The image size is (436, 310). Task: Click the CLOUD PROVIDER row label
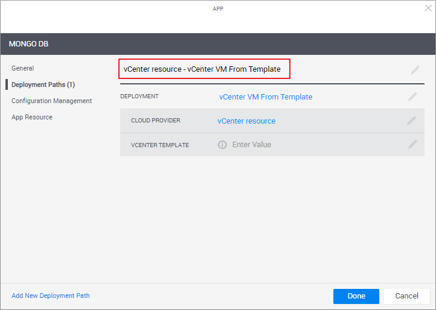click(x=155, y=121)
